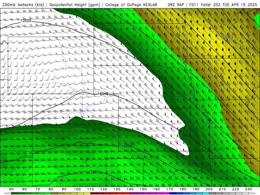Click the colorbar value 160
Screen dimensions: 260x195
156,189
